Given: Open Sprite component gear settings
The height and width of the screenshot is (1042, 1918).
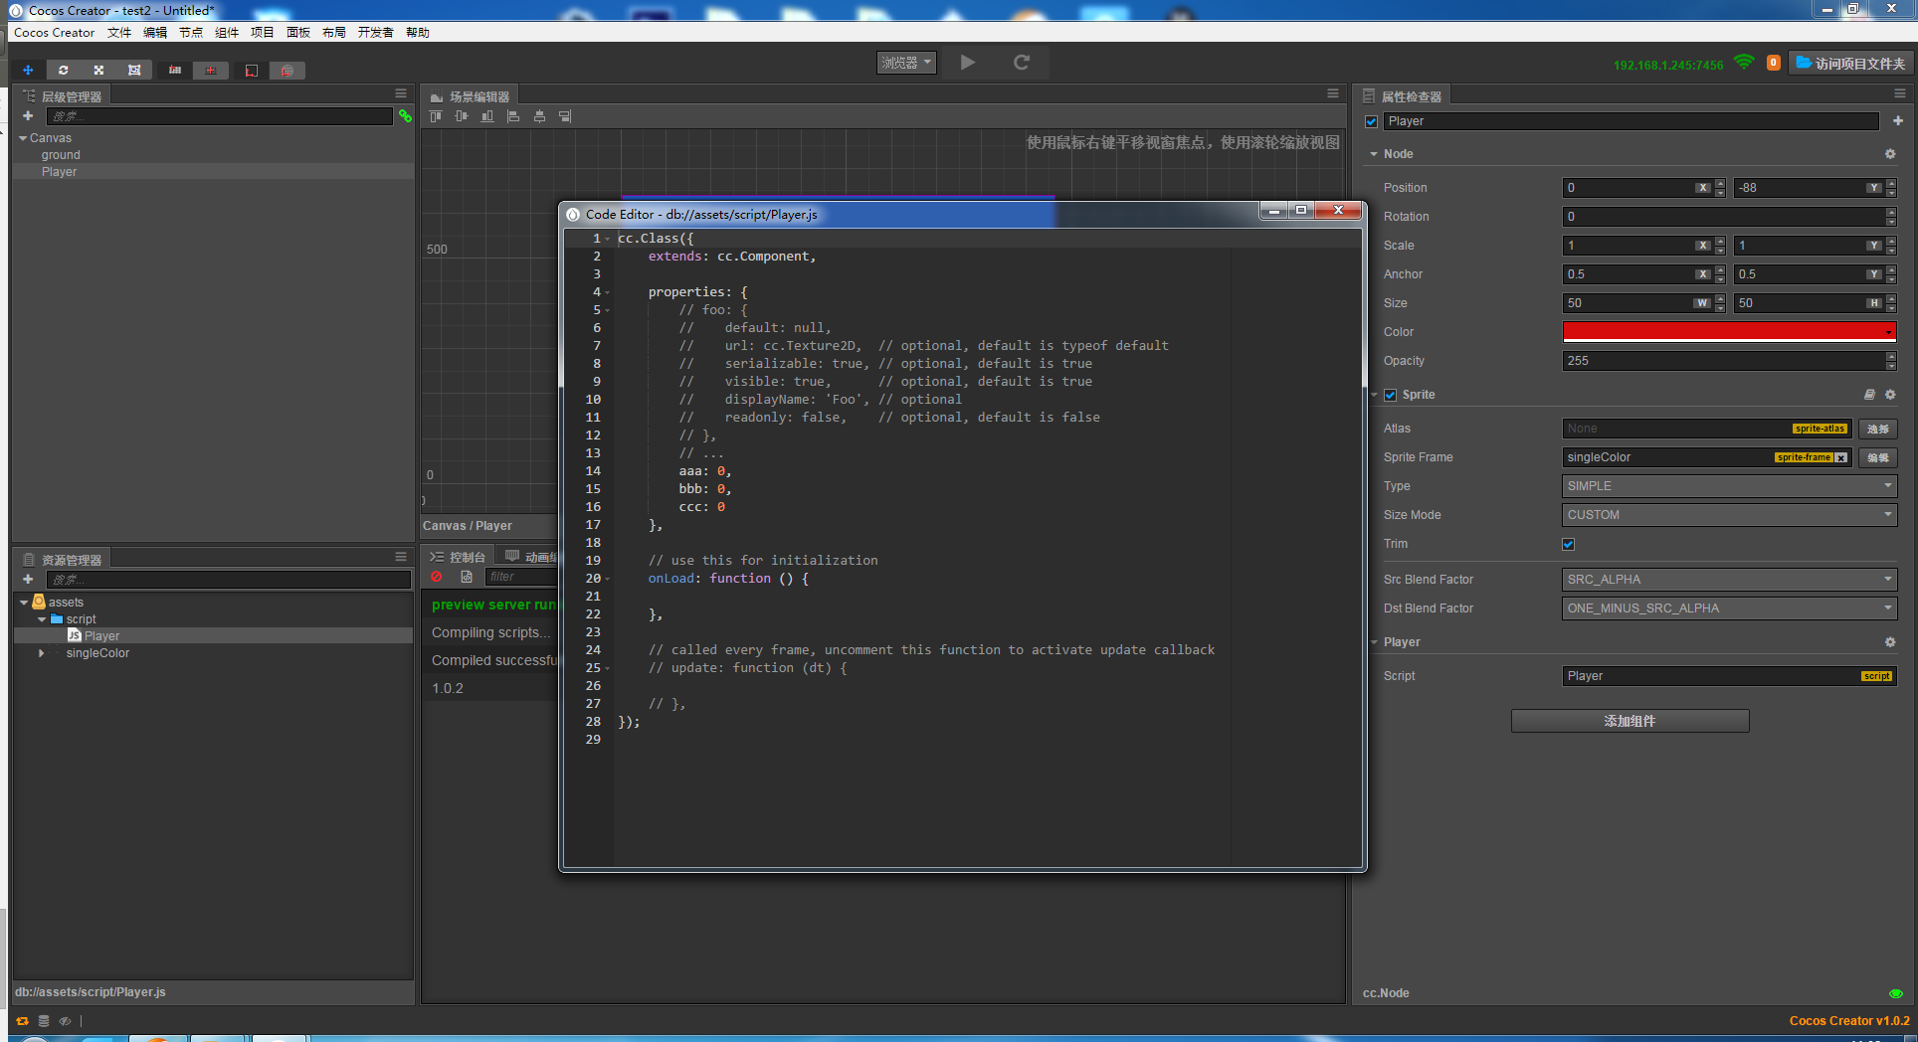Looking at the screenshot, I should point(1890,395).
